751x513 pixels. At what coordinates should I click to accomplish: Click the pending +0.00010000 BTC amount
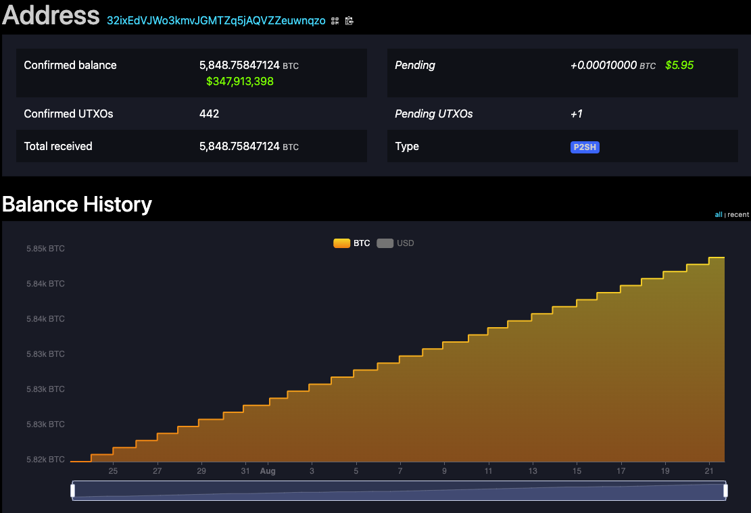[x=604, y=66]
